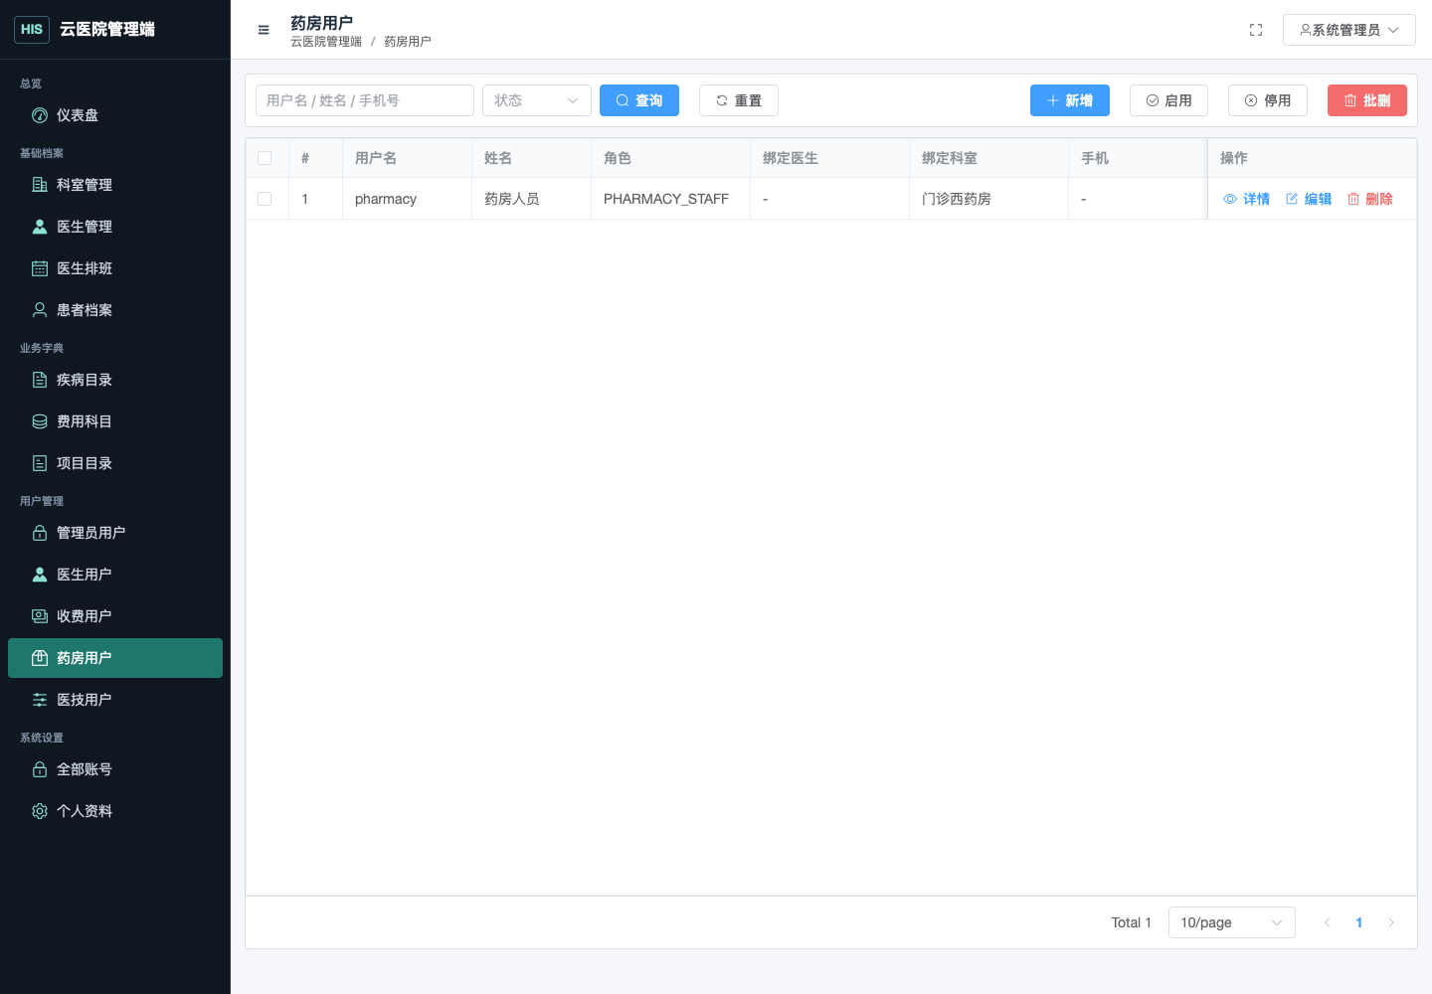Click the 停用 disable button
Screen dimensions: 1432x994
tap(1268, 100)
